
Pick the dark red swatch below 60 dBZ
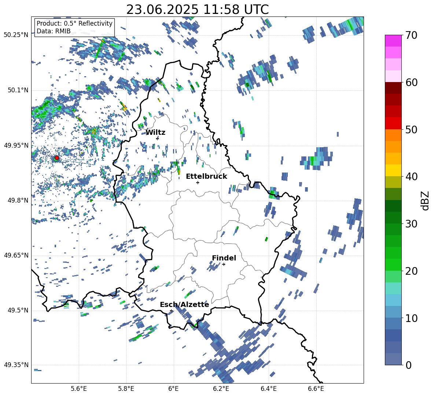coord(393,88)
